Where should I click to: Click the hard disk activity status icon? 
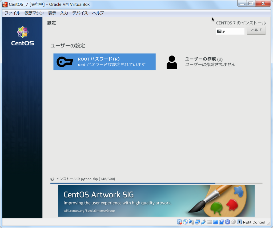point(179,222)
